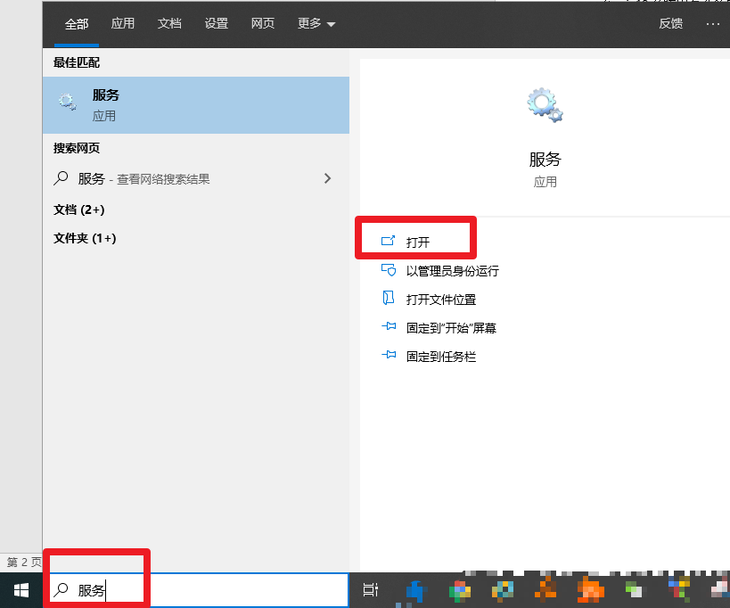730x608 pixels.
Task: Click the 反馈 feedback link
Action: point(670,23)
